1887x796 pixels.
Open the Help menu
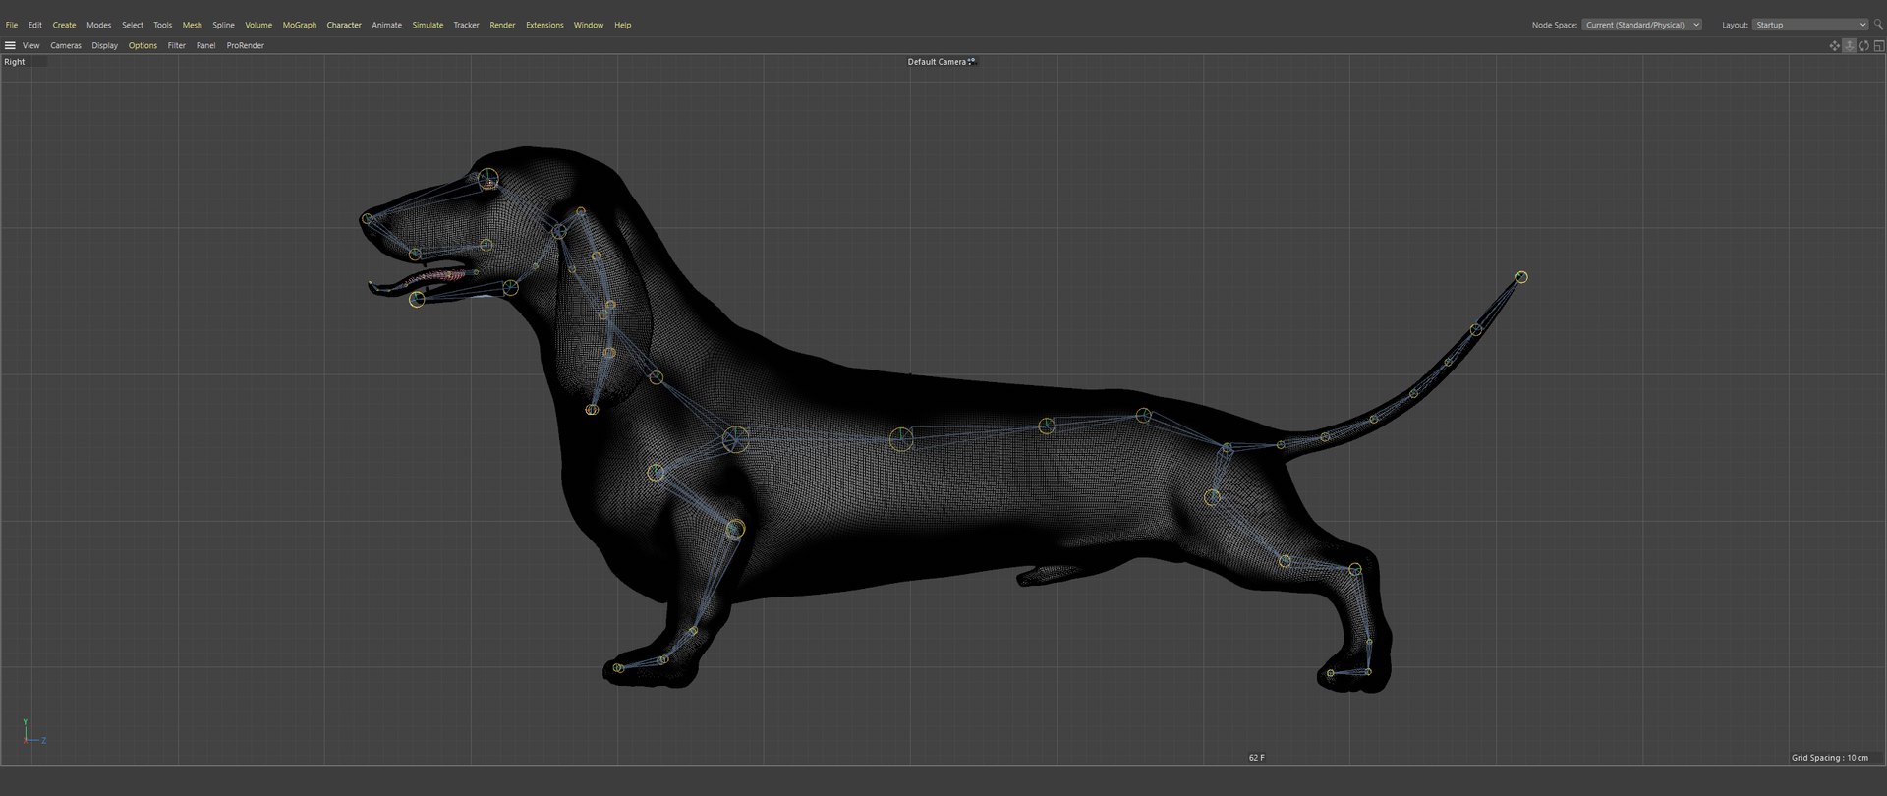point(623,25)
